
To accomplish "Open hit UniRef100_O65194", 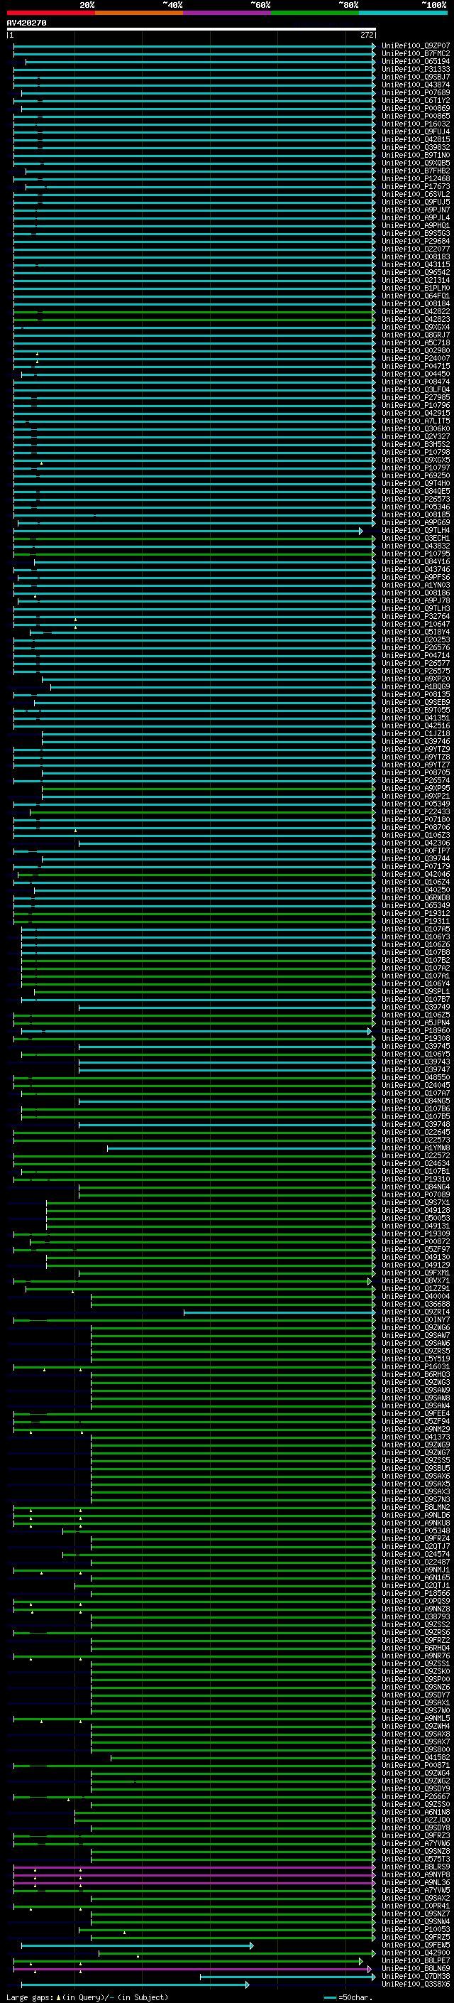I will pyautogui.click(x=416, y=61).
